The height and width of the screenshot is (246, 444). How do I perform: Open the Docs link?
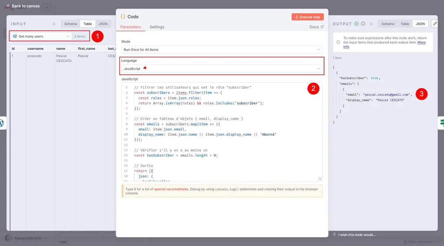(x=316, y=27)
